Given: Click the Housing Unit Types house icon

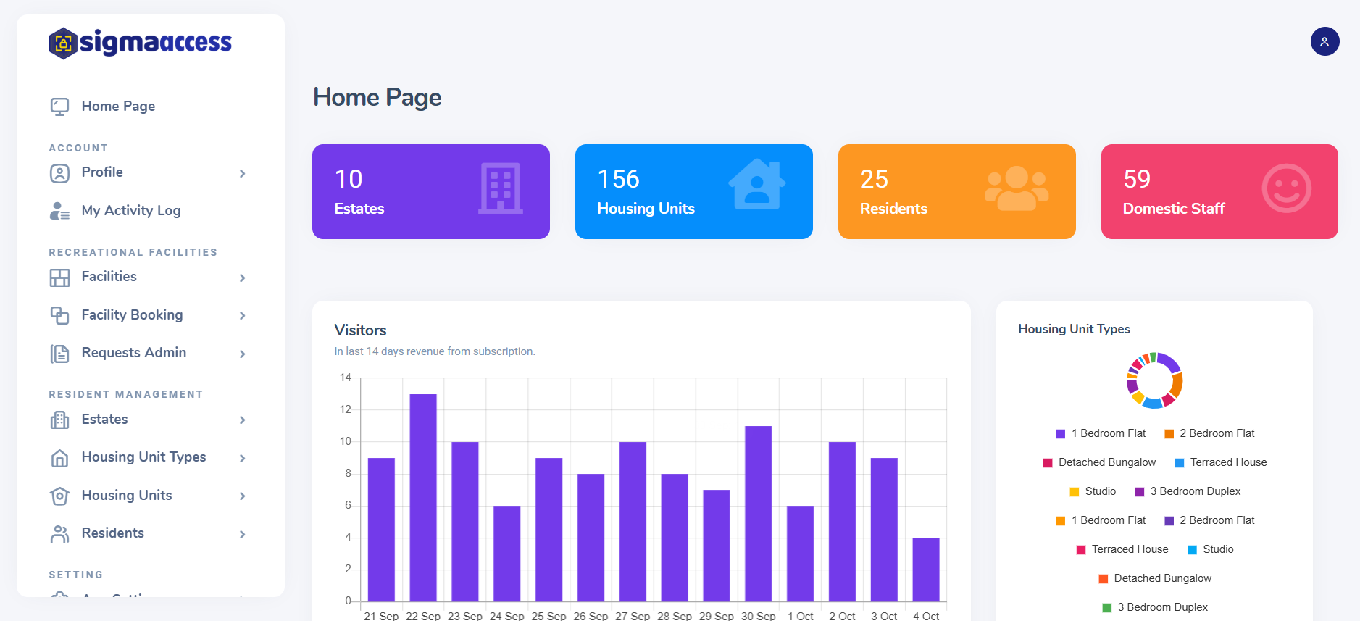Looking at the screenshot, I should (59, 458).
